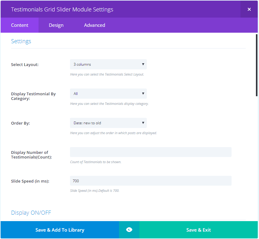This screenshot has height=239, width=259.
Task: Select the Settings section heading
Action: coord(21,41)
